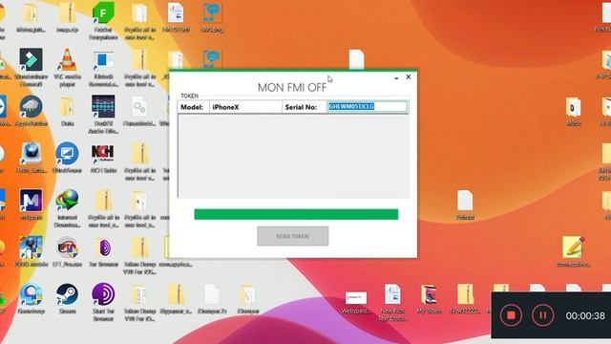Open the Tor Browser folder icon
611x344 pixels.
pyautogui.click(x=103, y=251)
